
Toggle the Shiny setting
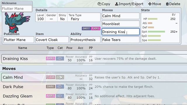pyautogui.click(x=62, y=17)
